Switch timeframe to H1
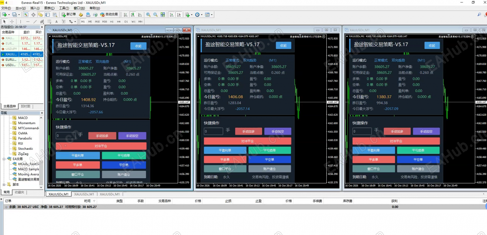Image resolution: width=487 pixels, height=235 pixels. click(112, 22)
